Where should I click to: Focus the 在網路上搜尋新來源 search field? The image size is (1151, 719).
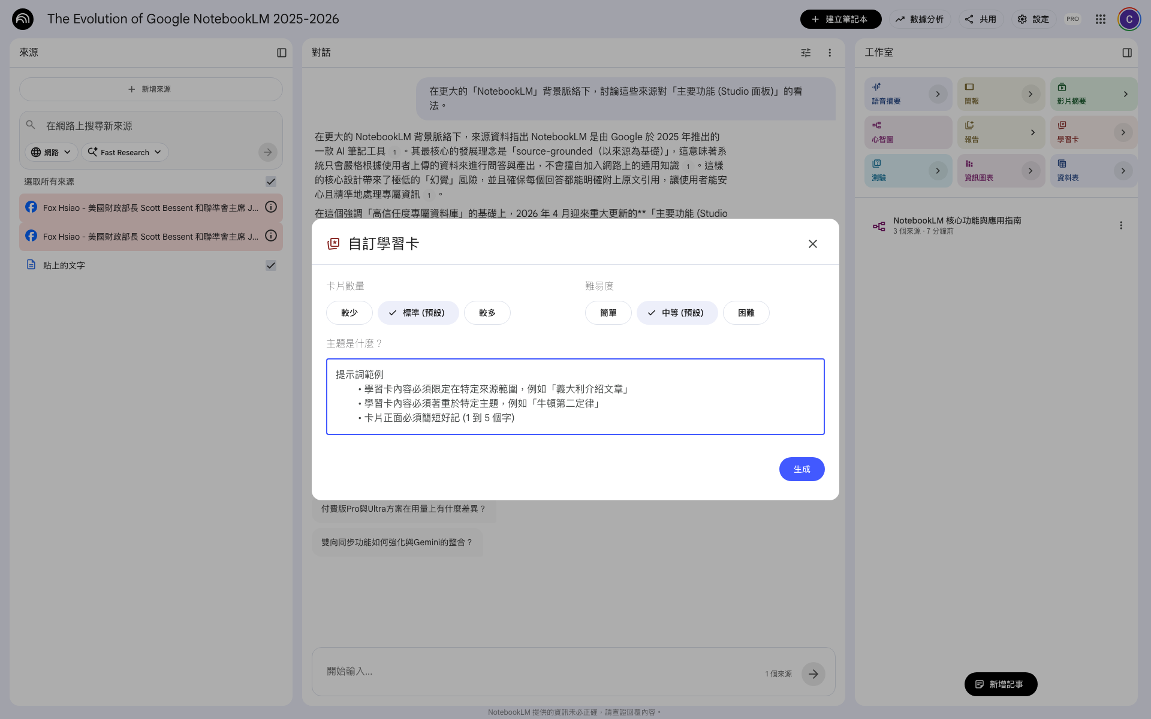click(150, 126)
